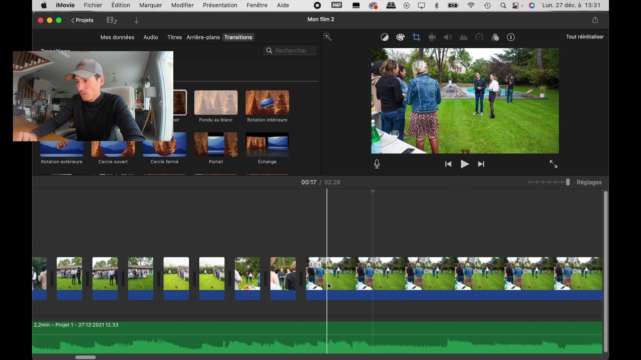Click the magic wand auto-enhance icon
641x360 pixels.
pos(327,37)
